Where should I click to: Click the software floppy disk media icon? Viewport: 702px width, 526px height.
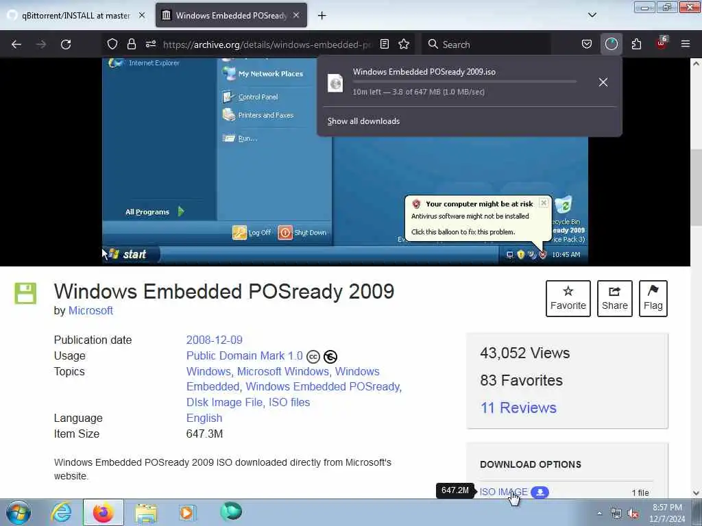click(25, 293)
